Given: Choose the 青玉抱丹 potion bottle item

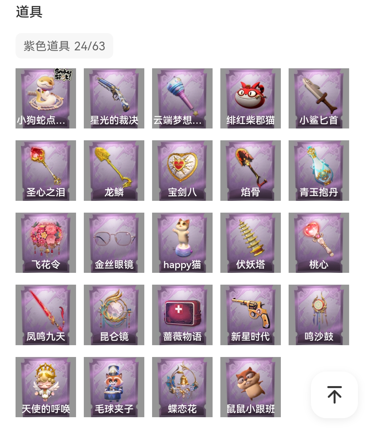Looking at the screenshot, I should tap(319, 170).
